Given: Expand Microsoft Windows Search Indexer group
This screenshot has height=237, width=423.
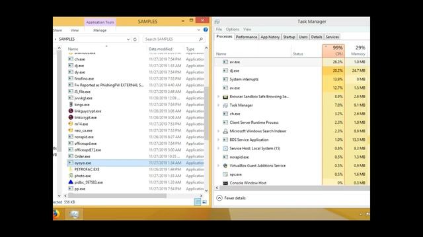Looking at the screenshot, I should click(x=219, y=131).
